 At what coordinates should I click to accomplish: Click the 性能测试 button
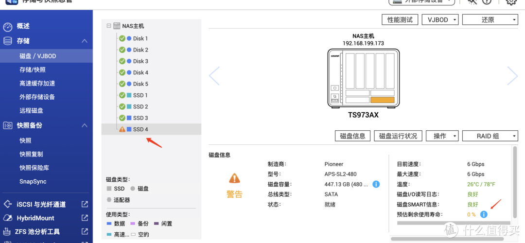(400, 20)
